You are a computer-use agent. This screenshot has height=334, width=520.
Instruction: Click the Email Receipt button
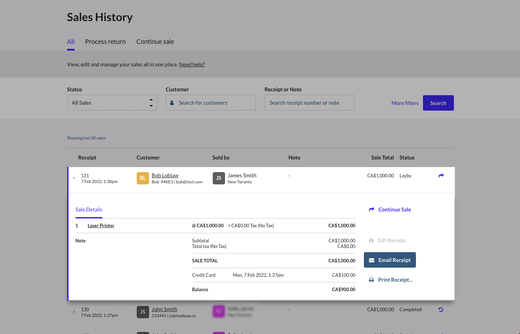pos(390,260)
